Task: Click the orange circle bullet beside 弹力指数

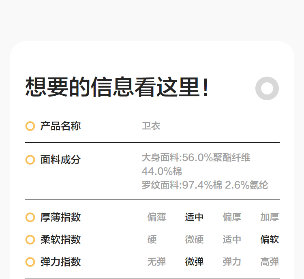Action: pyautogui.click(x=30, y=262)
